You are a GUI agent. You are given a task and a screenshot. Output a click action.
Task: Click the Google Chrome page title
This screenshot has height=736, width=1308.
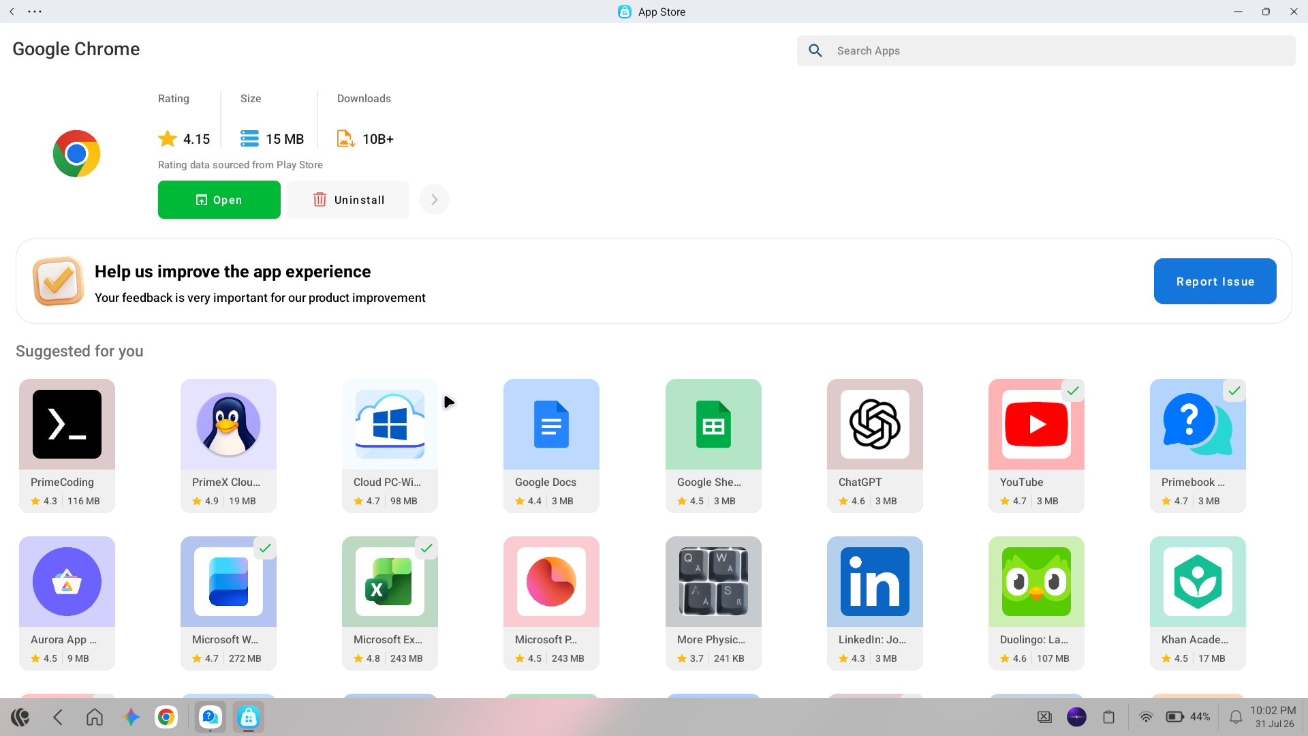coord(76,49)
